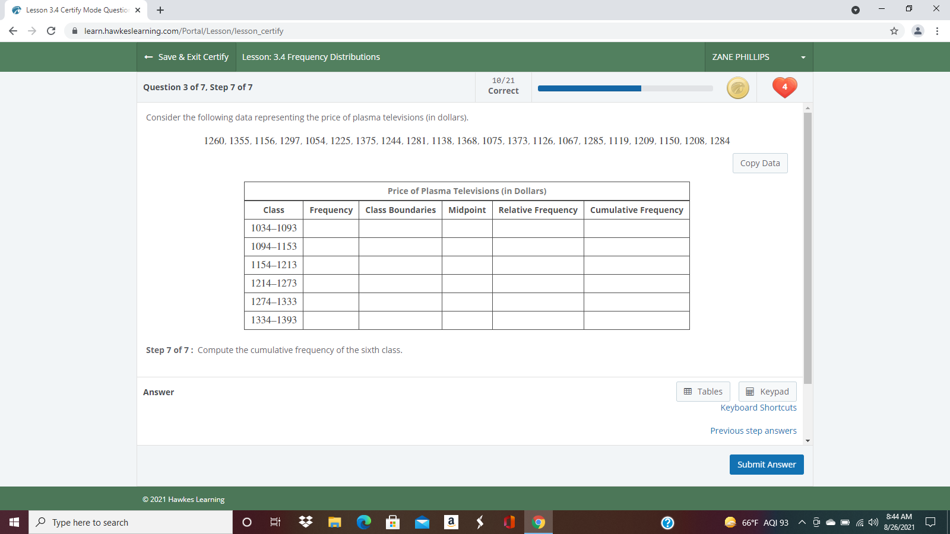950x534 pixels.
Task: Click the red heart lives counter
Action: pos(784,87)
